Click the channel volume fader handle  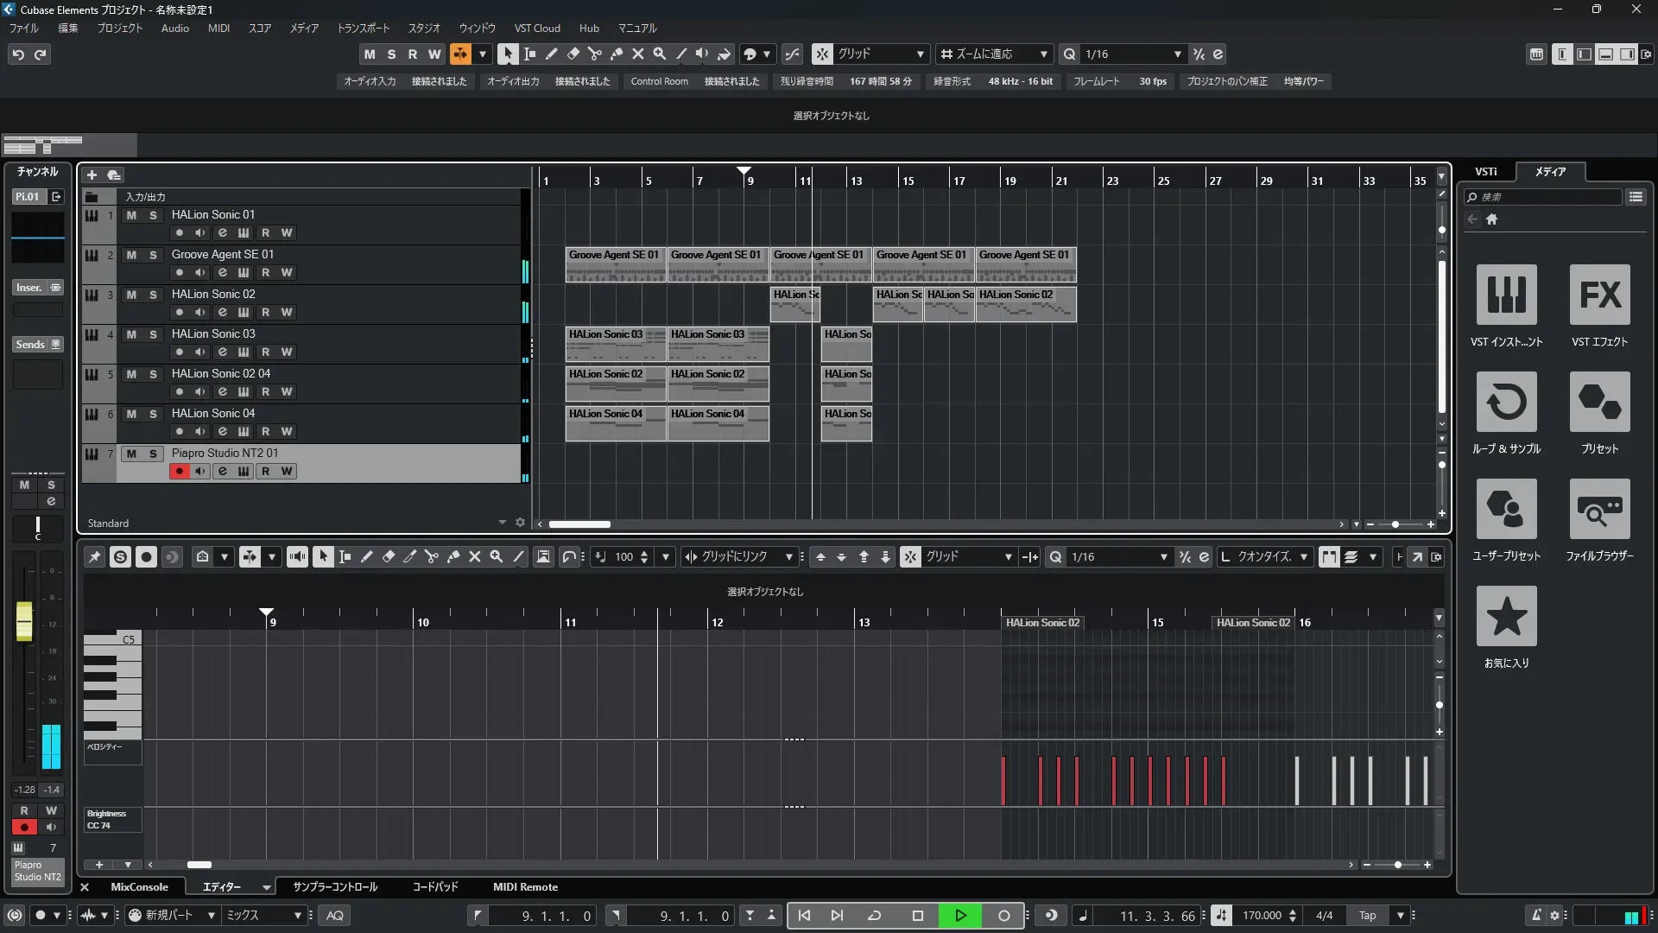tap(24, 621)
